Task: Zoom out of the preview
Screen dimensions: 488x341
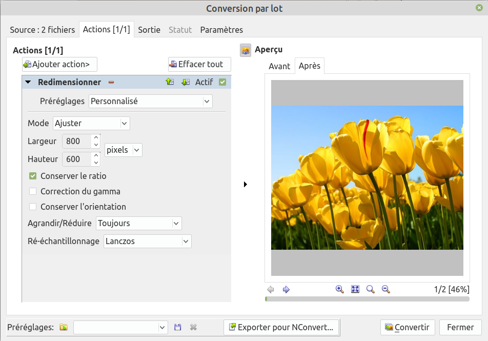Action: point(386,289)
